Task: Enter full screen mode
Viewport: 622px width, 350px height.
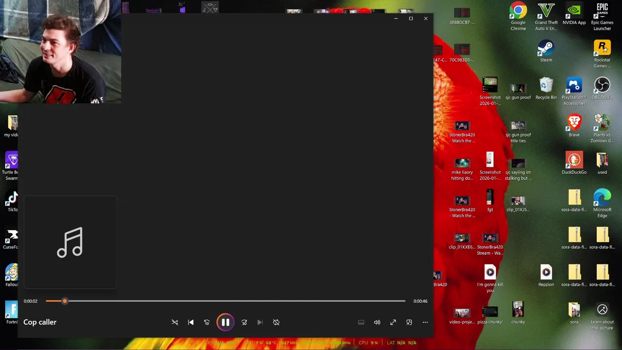Action: pos(393,322)
